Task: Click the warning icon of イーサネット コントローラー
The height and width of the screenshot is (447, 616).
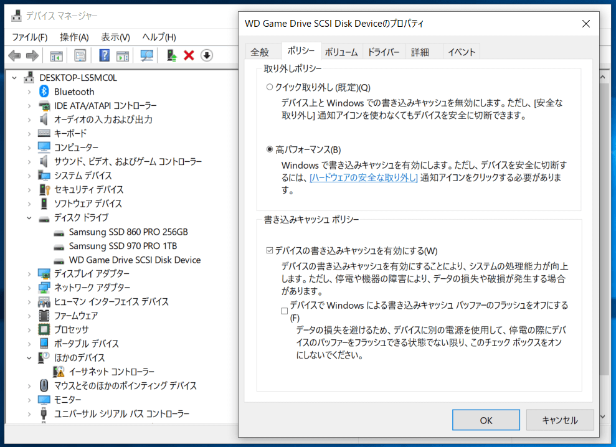Action: 59,372
